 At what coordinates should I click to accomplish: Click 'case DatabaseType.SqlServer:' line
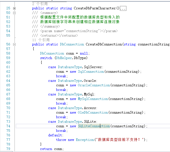click(76, 67)
